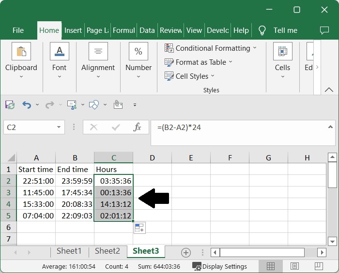Switch to the Page Layout tab

pos(97,30)
